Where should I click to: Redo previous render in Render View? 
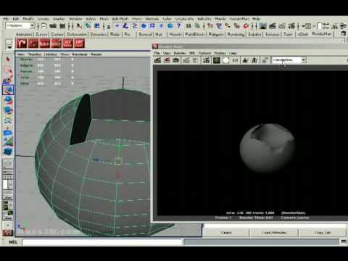(x=157, y=60)
